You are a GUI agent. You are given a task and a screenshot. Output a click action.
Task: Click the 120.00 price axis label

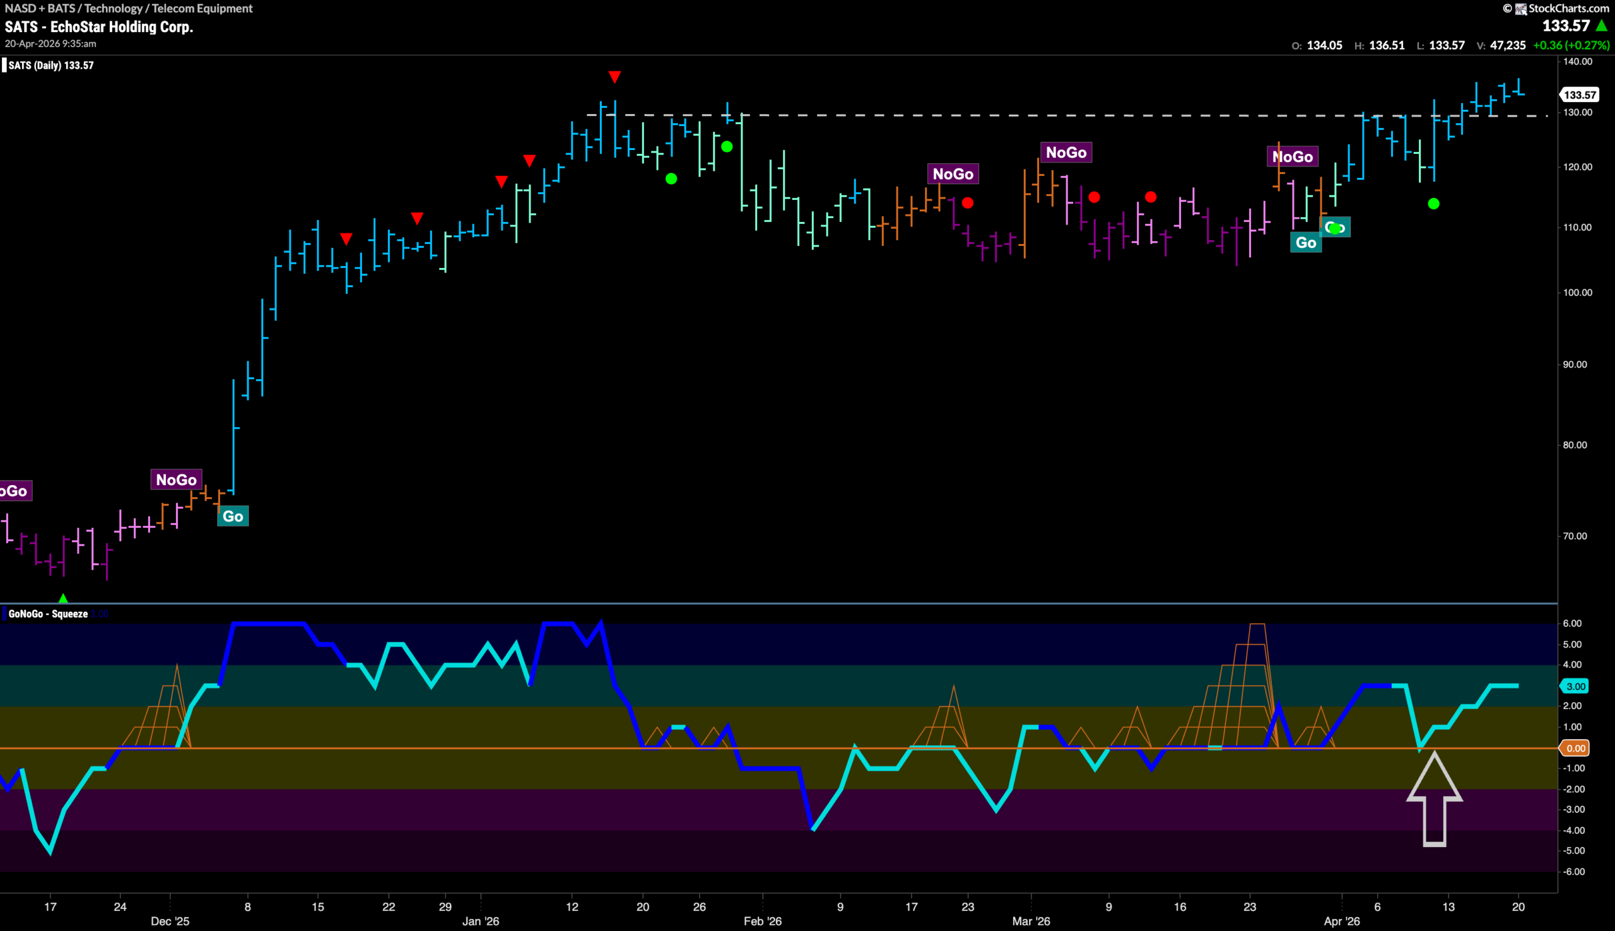click(1577, 167)
